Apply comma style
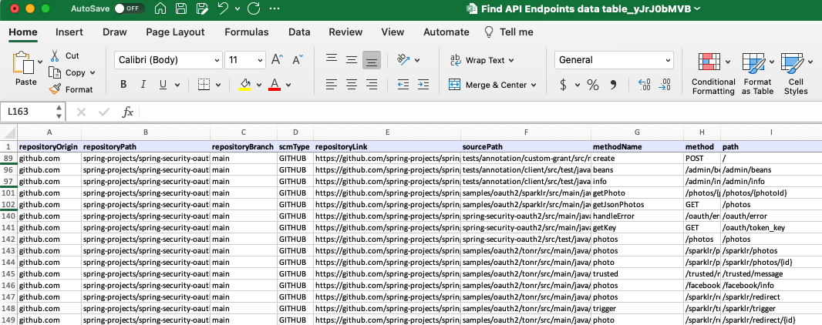The height and width of the screenshot is (325, 822). point(612,85)
